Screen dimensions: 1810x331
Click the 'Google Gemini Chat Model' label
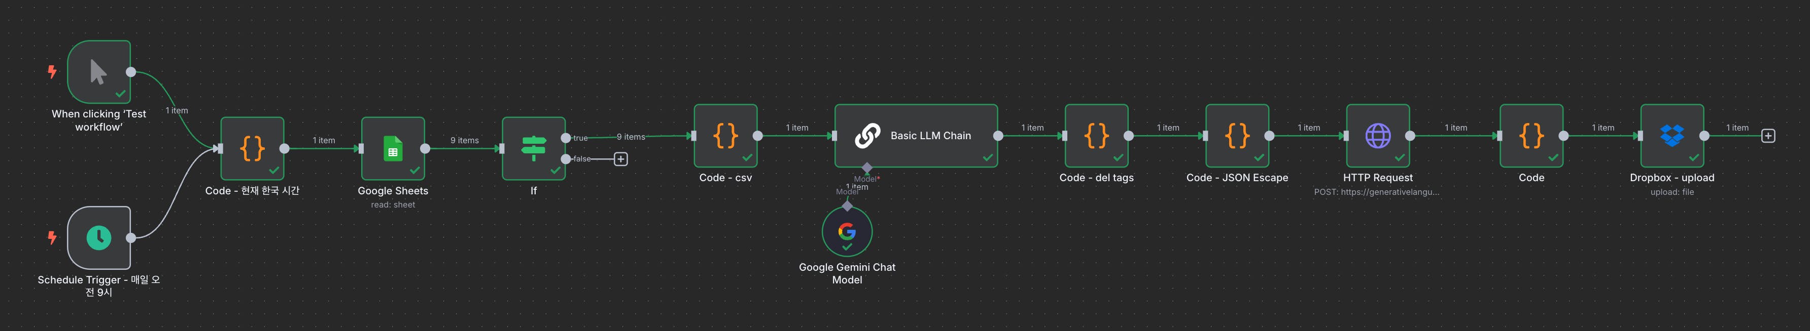point(847,273)
